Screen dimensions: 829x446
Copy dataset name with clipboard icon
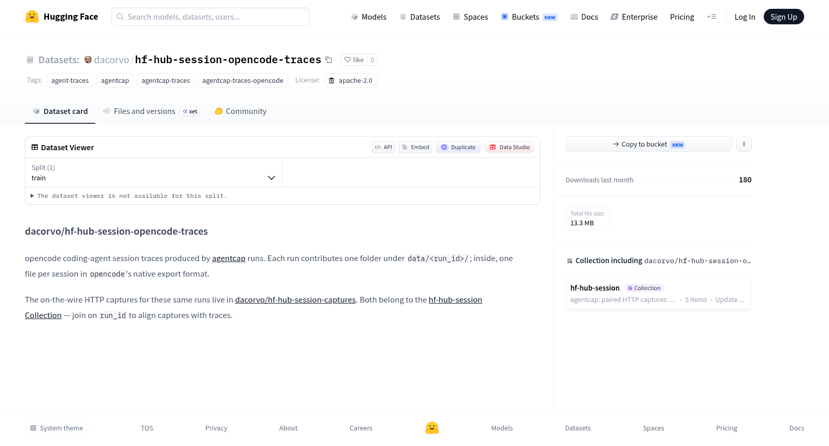[328, 60]
